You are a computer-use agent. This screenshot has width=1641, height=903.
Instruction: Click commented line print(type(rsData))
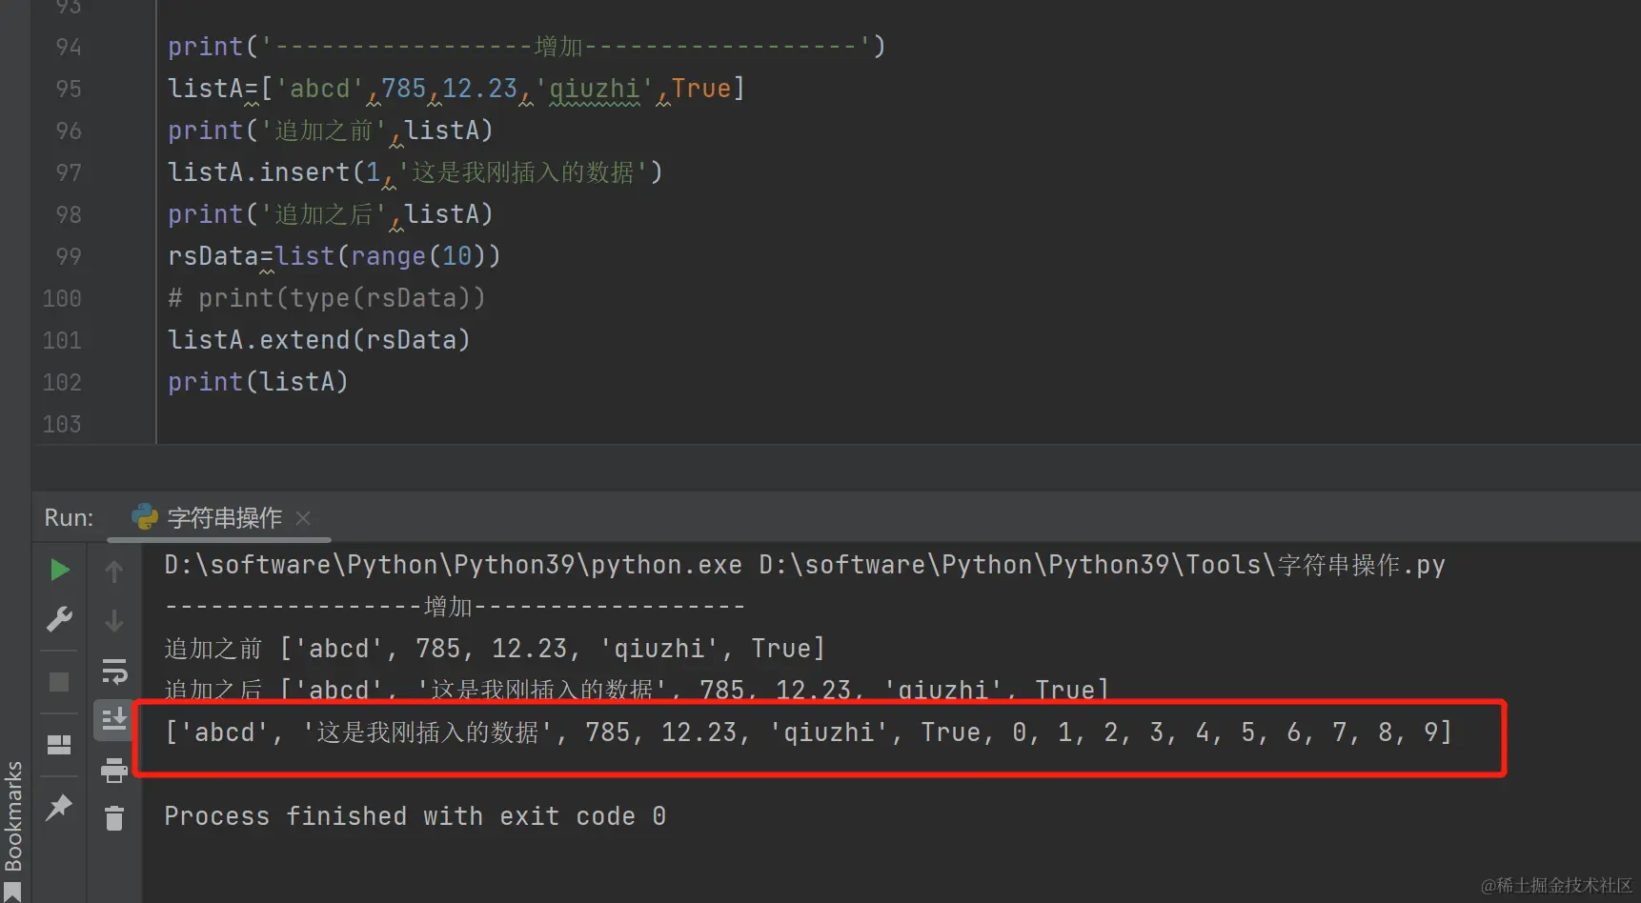pos(327,298)
